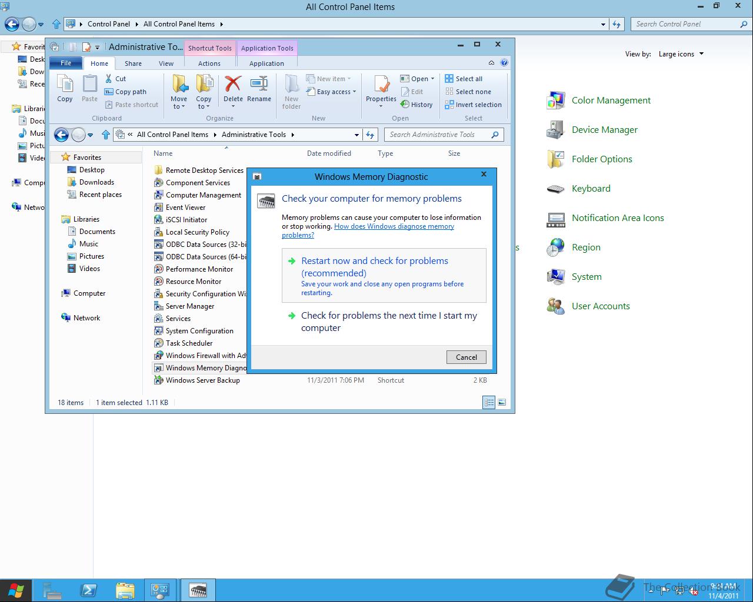Open Folder Options in Control Panel
The width and height of the screenshot is (753, 602).
589,159
